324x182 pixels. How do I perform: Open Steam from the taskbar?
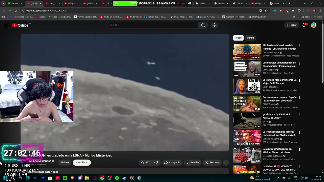[x=124, y=178]
